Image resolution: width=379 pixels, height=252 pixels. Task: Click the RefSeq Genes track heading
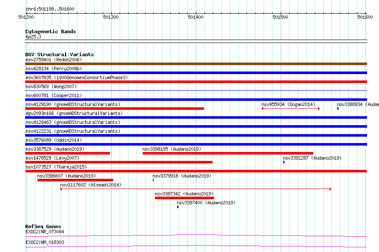43,226
